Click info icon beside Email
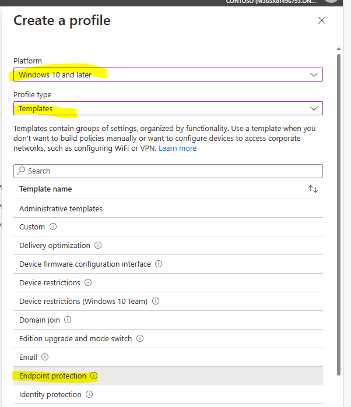The width and height of the screenshot is (351, 407). click(45, 357)
